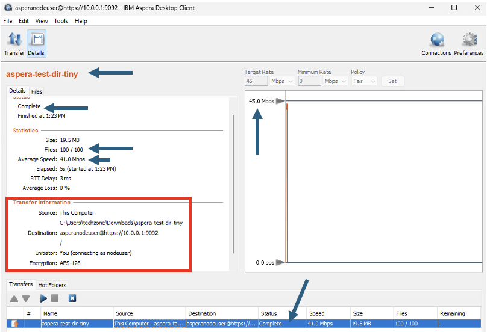Switch to the Files tab
This screenshot has height=332, width=490.
pyautogui.click(x=37, y=91)
